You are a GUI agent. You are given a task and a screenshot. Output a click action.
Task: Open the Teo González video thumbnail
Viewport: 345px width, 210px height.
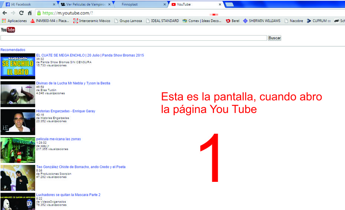[18, 178]
